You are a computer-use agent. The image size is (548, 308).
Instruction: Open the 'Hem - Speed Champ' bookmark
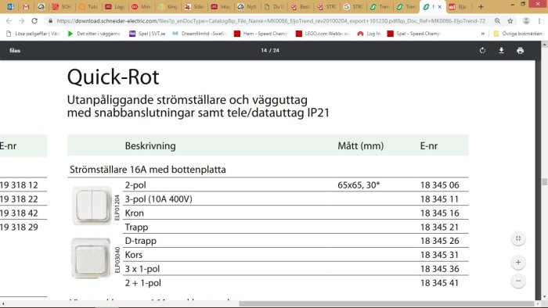pyautogui.click(x=261, y=34)
